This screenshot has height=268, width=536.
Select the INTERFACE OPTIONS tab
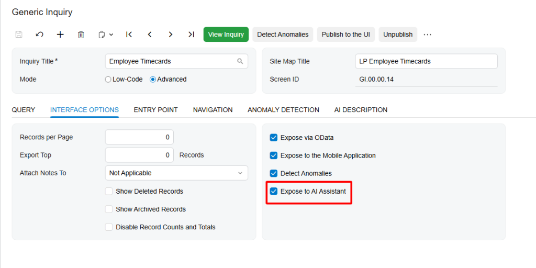tap(84, 110)
